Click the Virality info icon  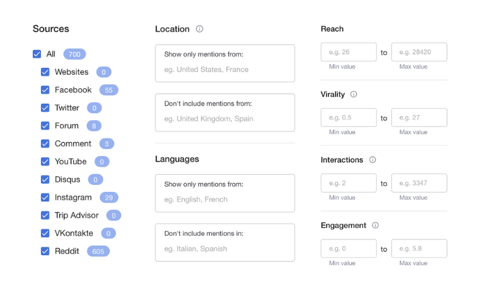point(354,94)
